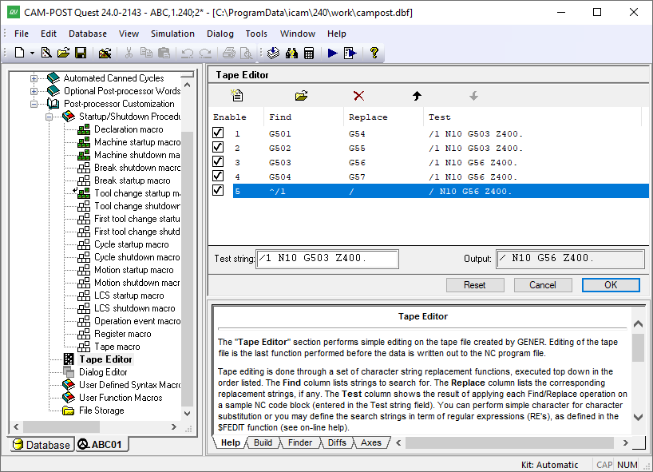Open the calculator toolbar icon

click(x=309, y=53)
